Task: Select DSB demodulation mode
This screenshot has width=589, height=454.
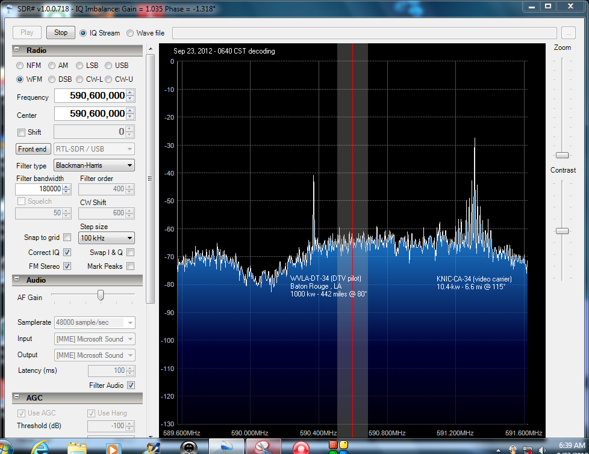Action: [x=52, y=79]
